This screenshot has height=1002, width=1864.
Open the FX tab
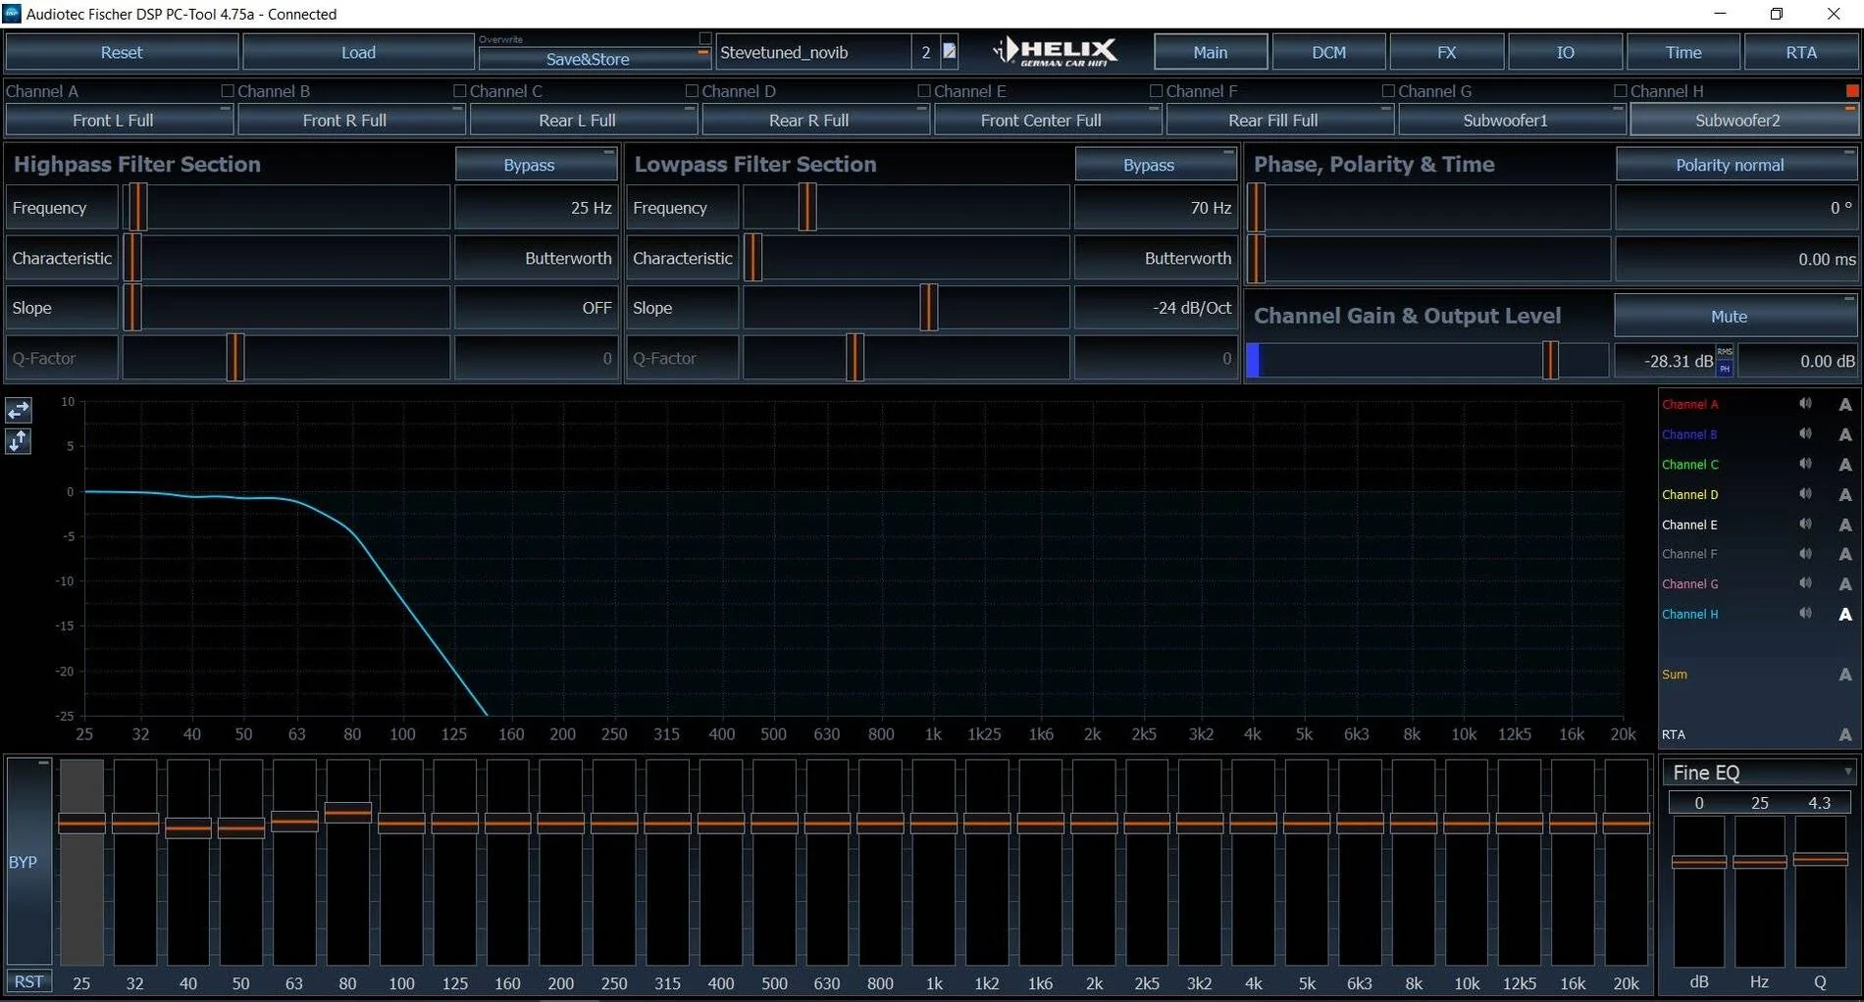[x=1446, y=52]
